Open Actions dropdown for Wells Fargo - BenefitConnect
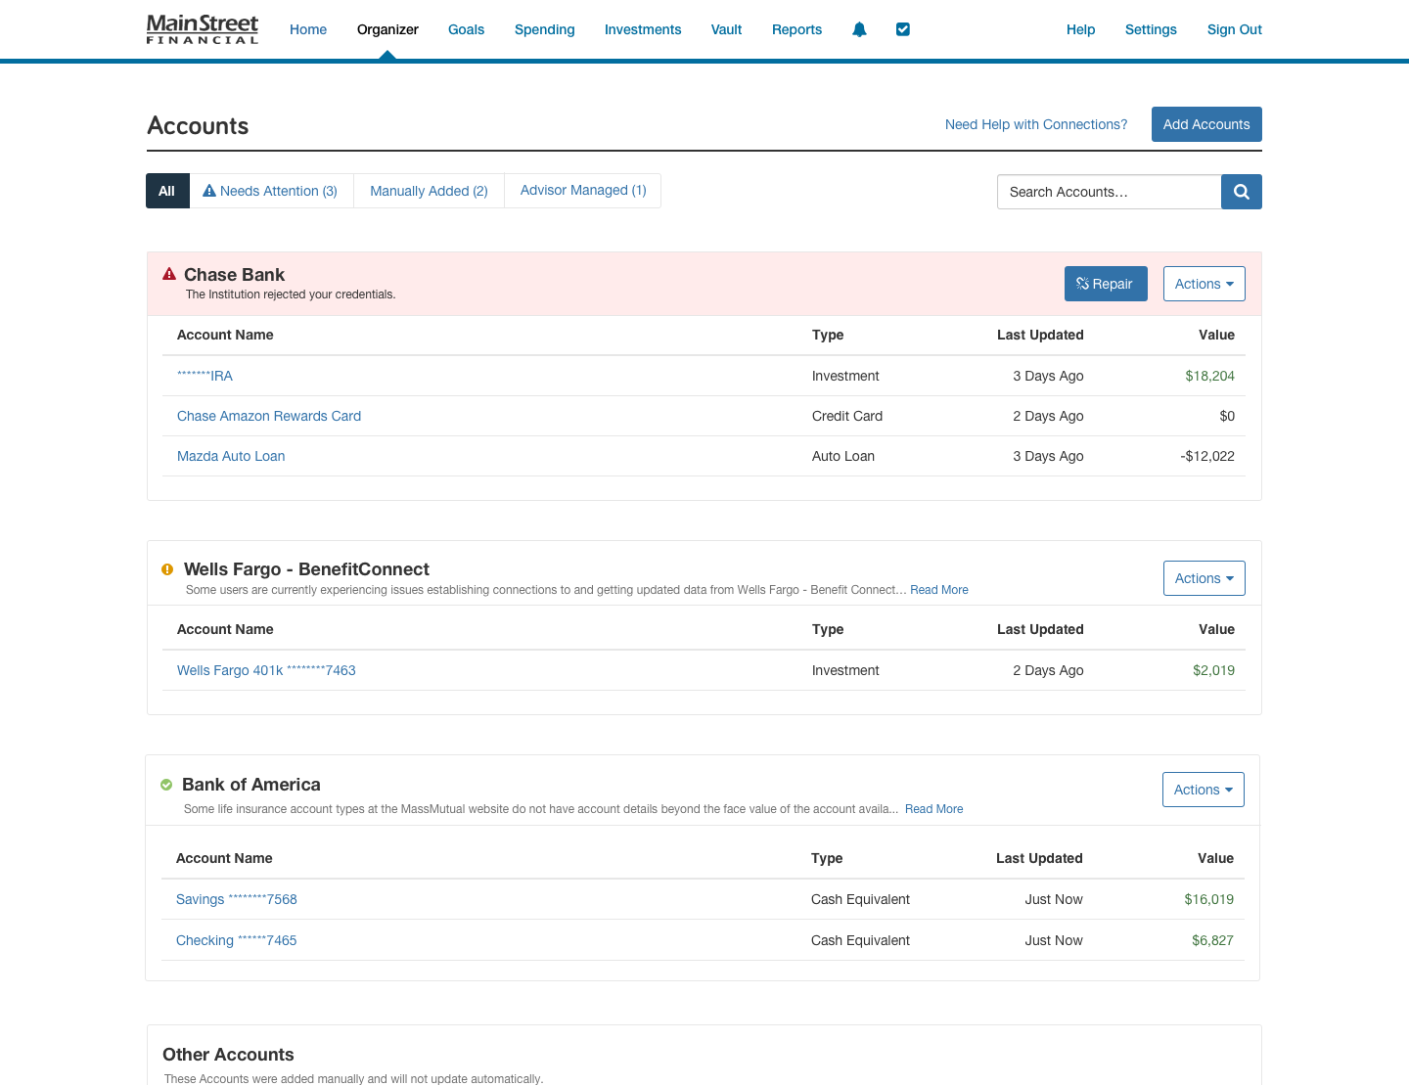This screenshot has width=1409, height=1086. point(1204,578)
